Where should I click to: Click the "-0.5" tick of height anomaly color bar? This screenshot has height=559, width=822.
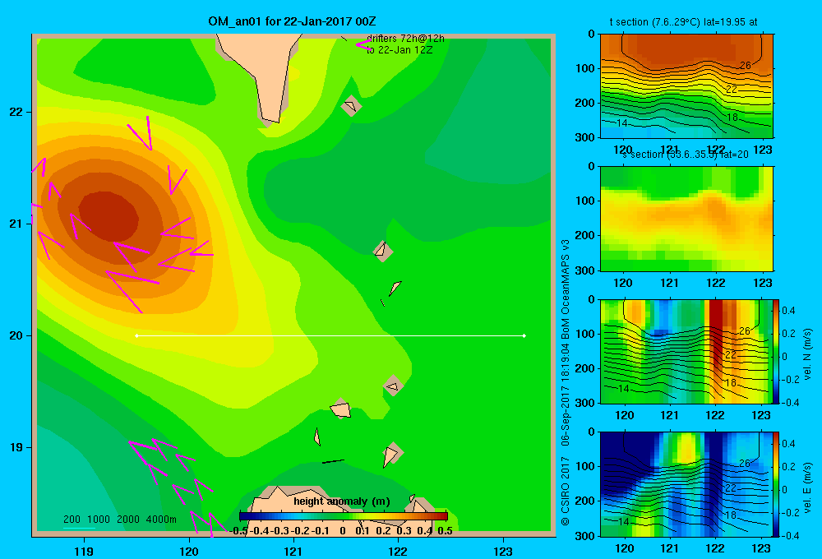click(x=239, y=531)
